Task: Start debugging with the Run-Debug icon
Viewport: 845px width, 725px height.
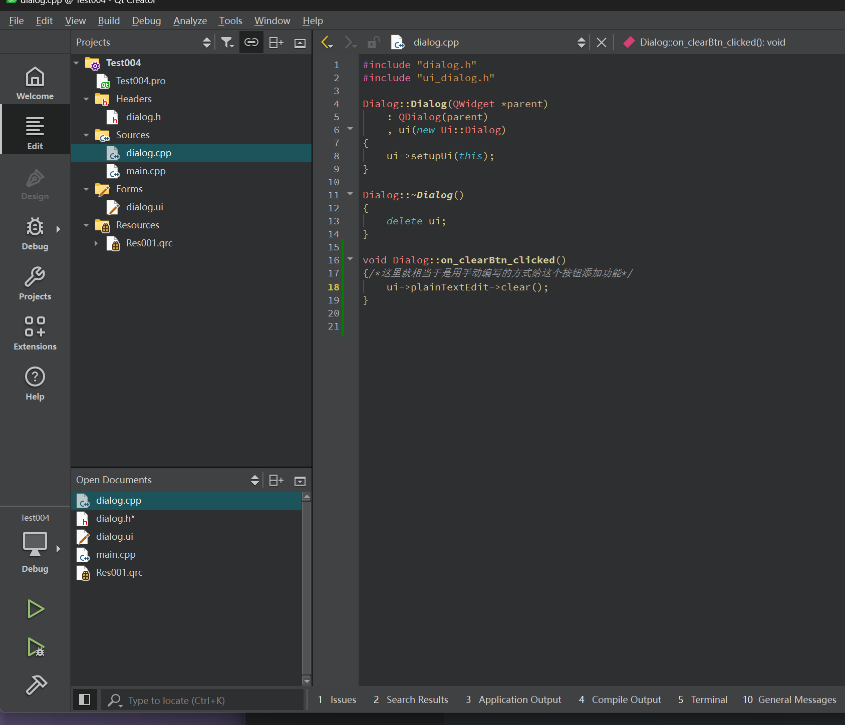Action: (36, 647)
